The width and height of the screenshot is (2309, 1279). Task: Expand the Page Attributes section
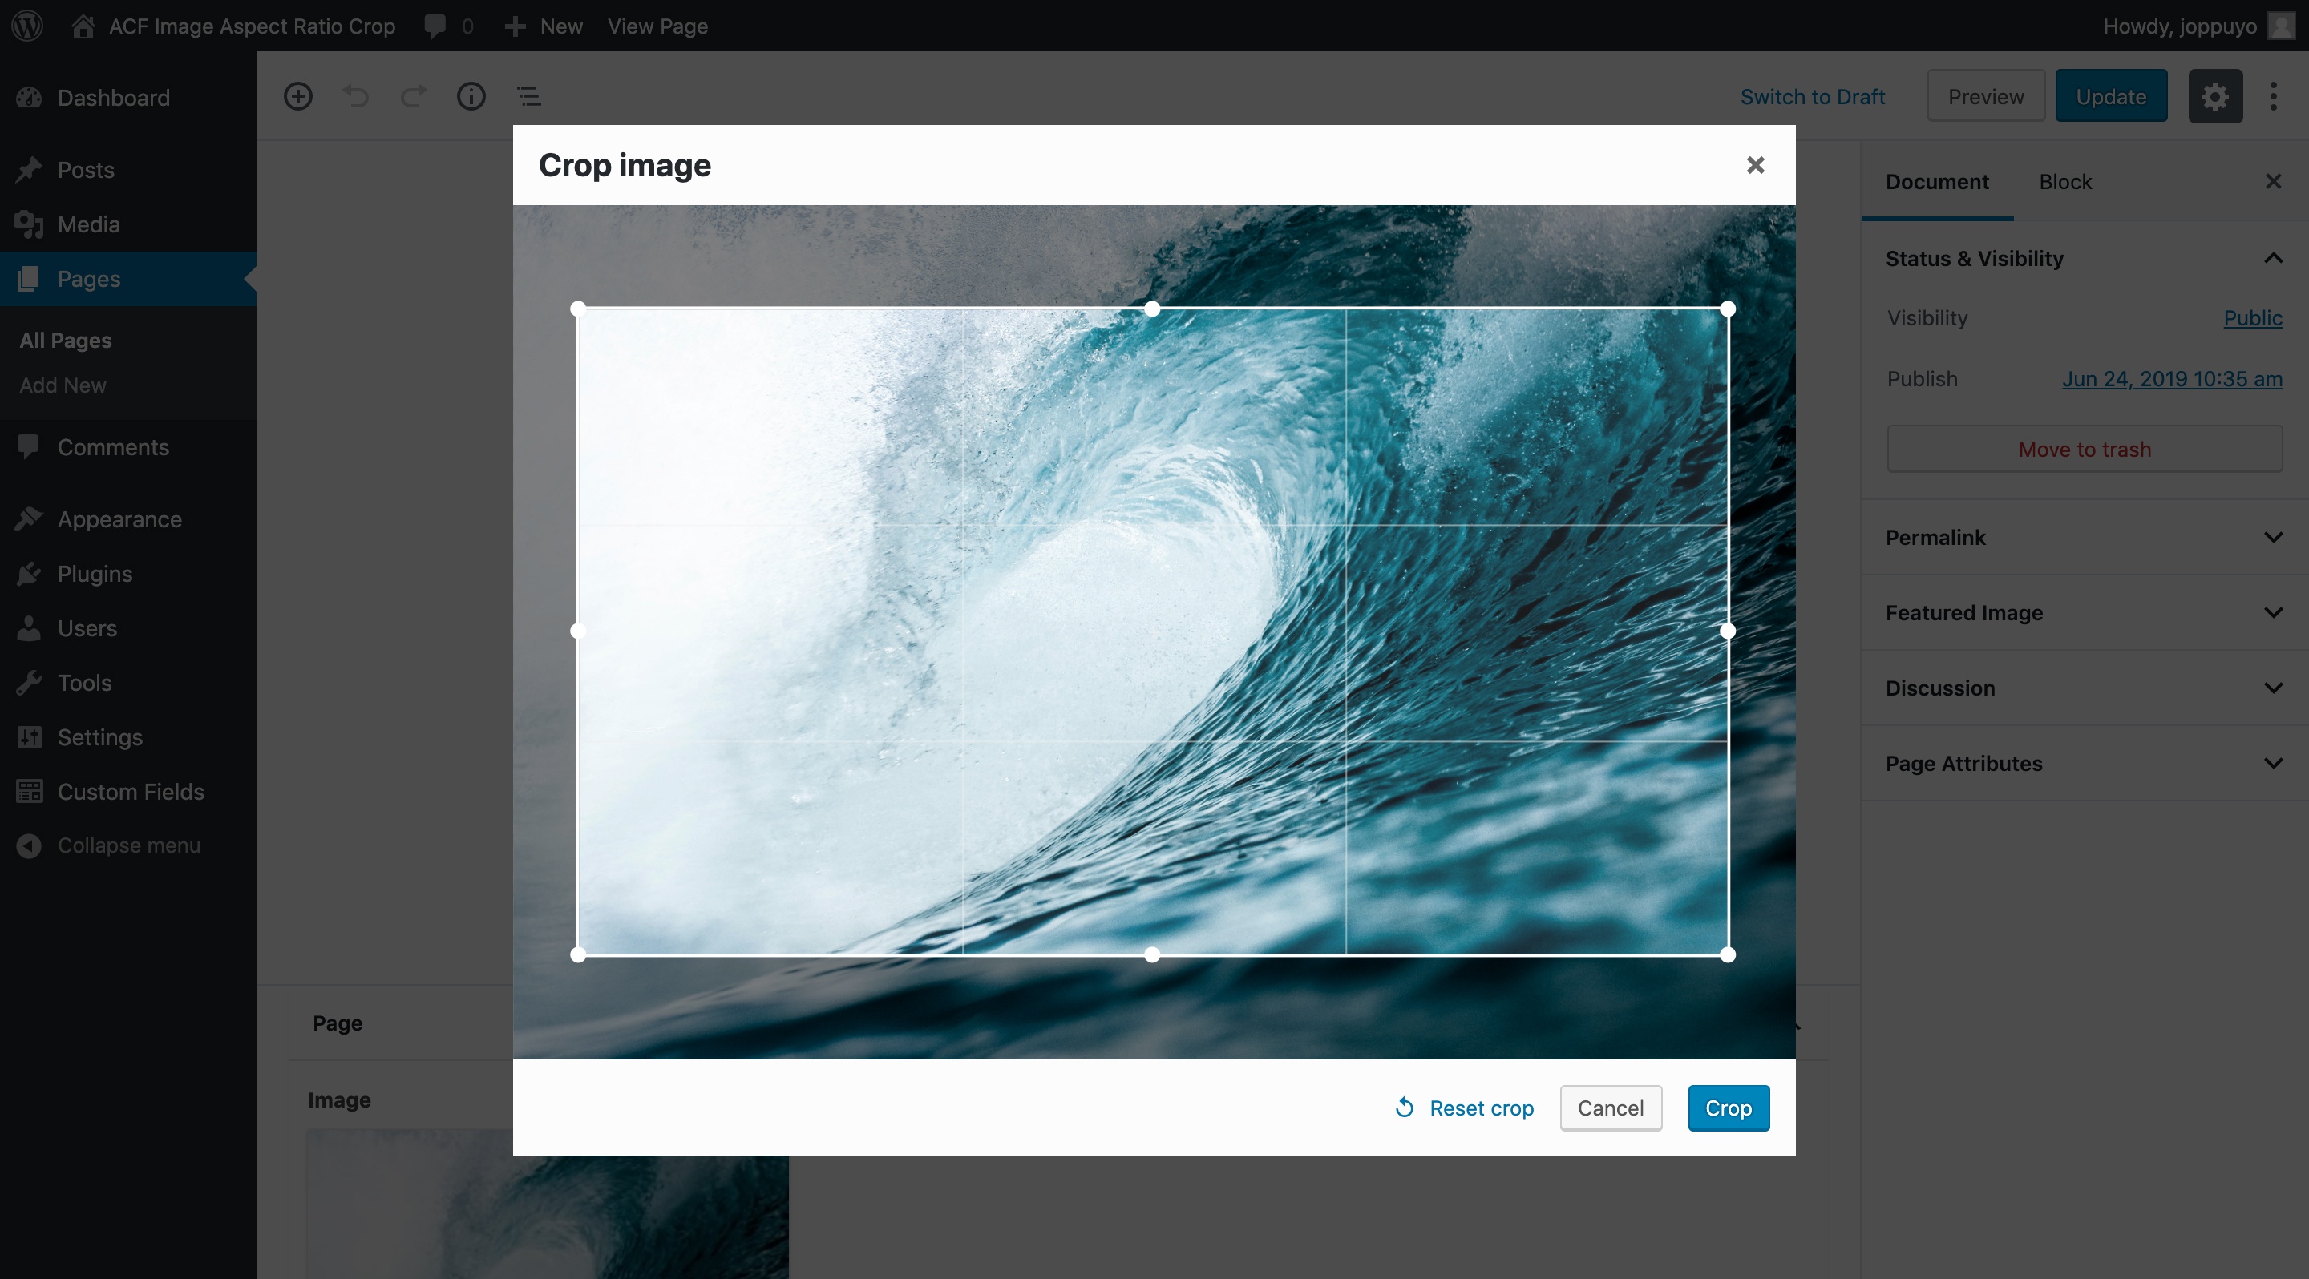[x=2084, y=762]
